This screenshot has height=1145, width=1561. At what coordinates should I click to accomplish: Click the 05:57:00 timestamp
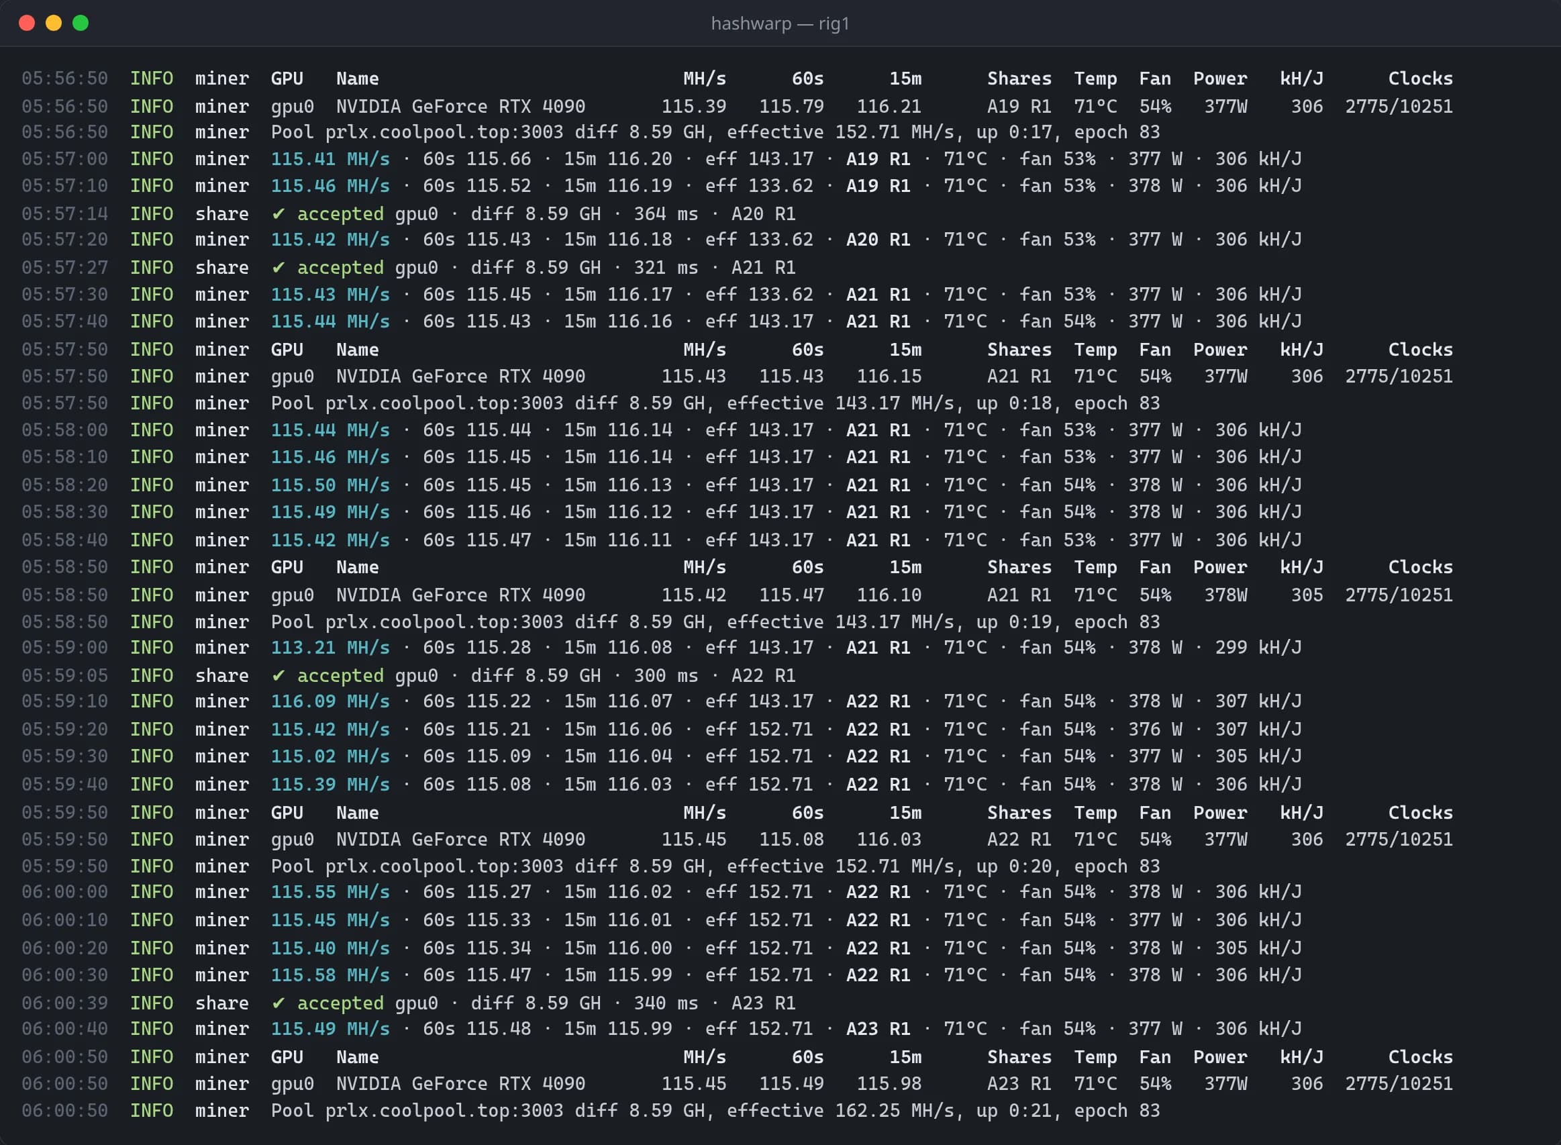pos(64,158)
